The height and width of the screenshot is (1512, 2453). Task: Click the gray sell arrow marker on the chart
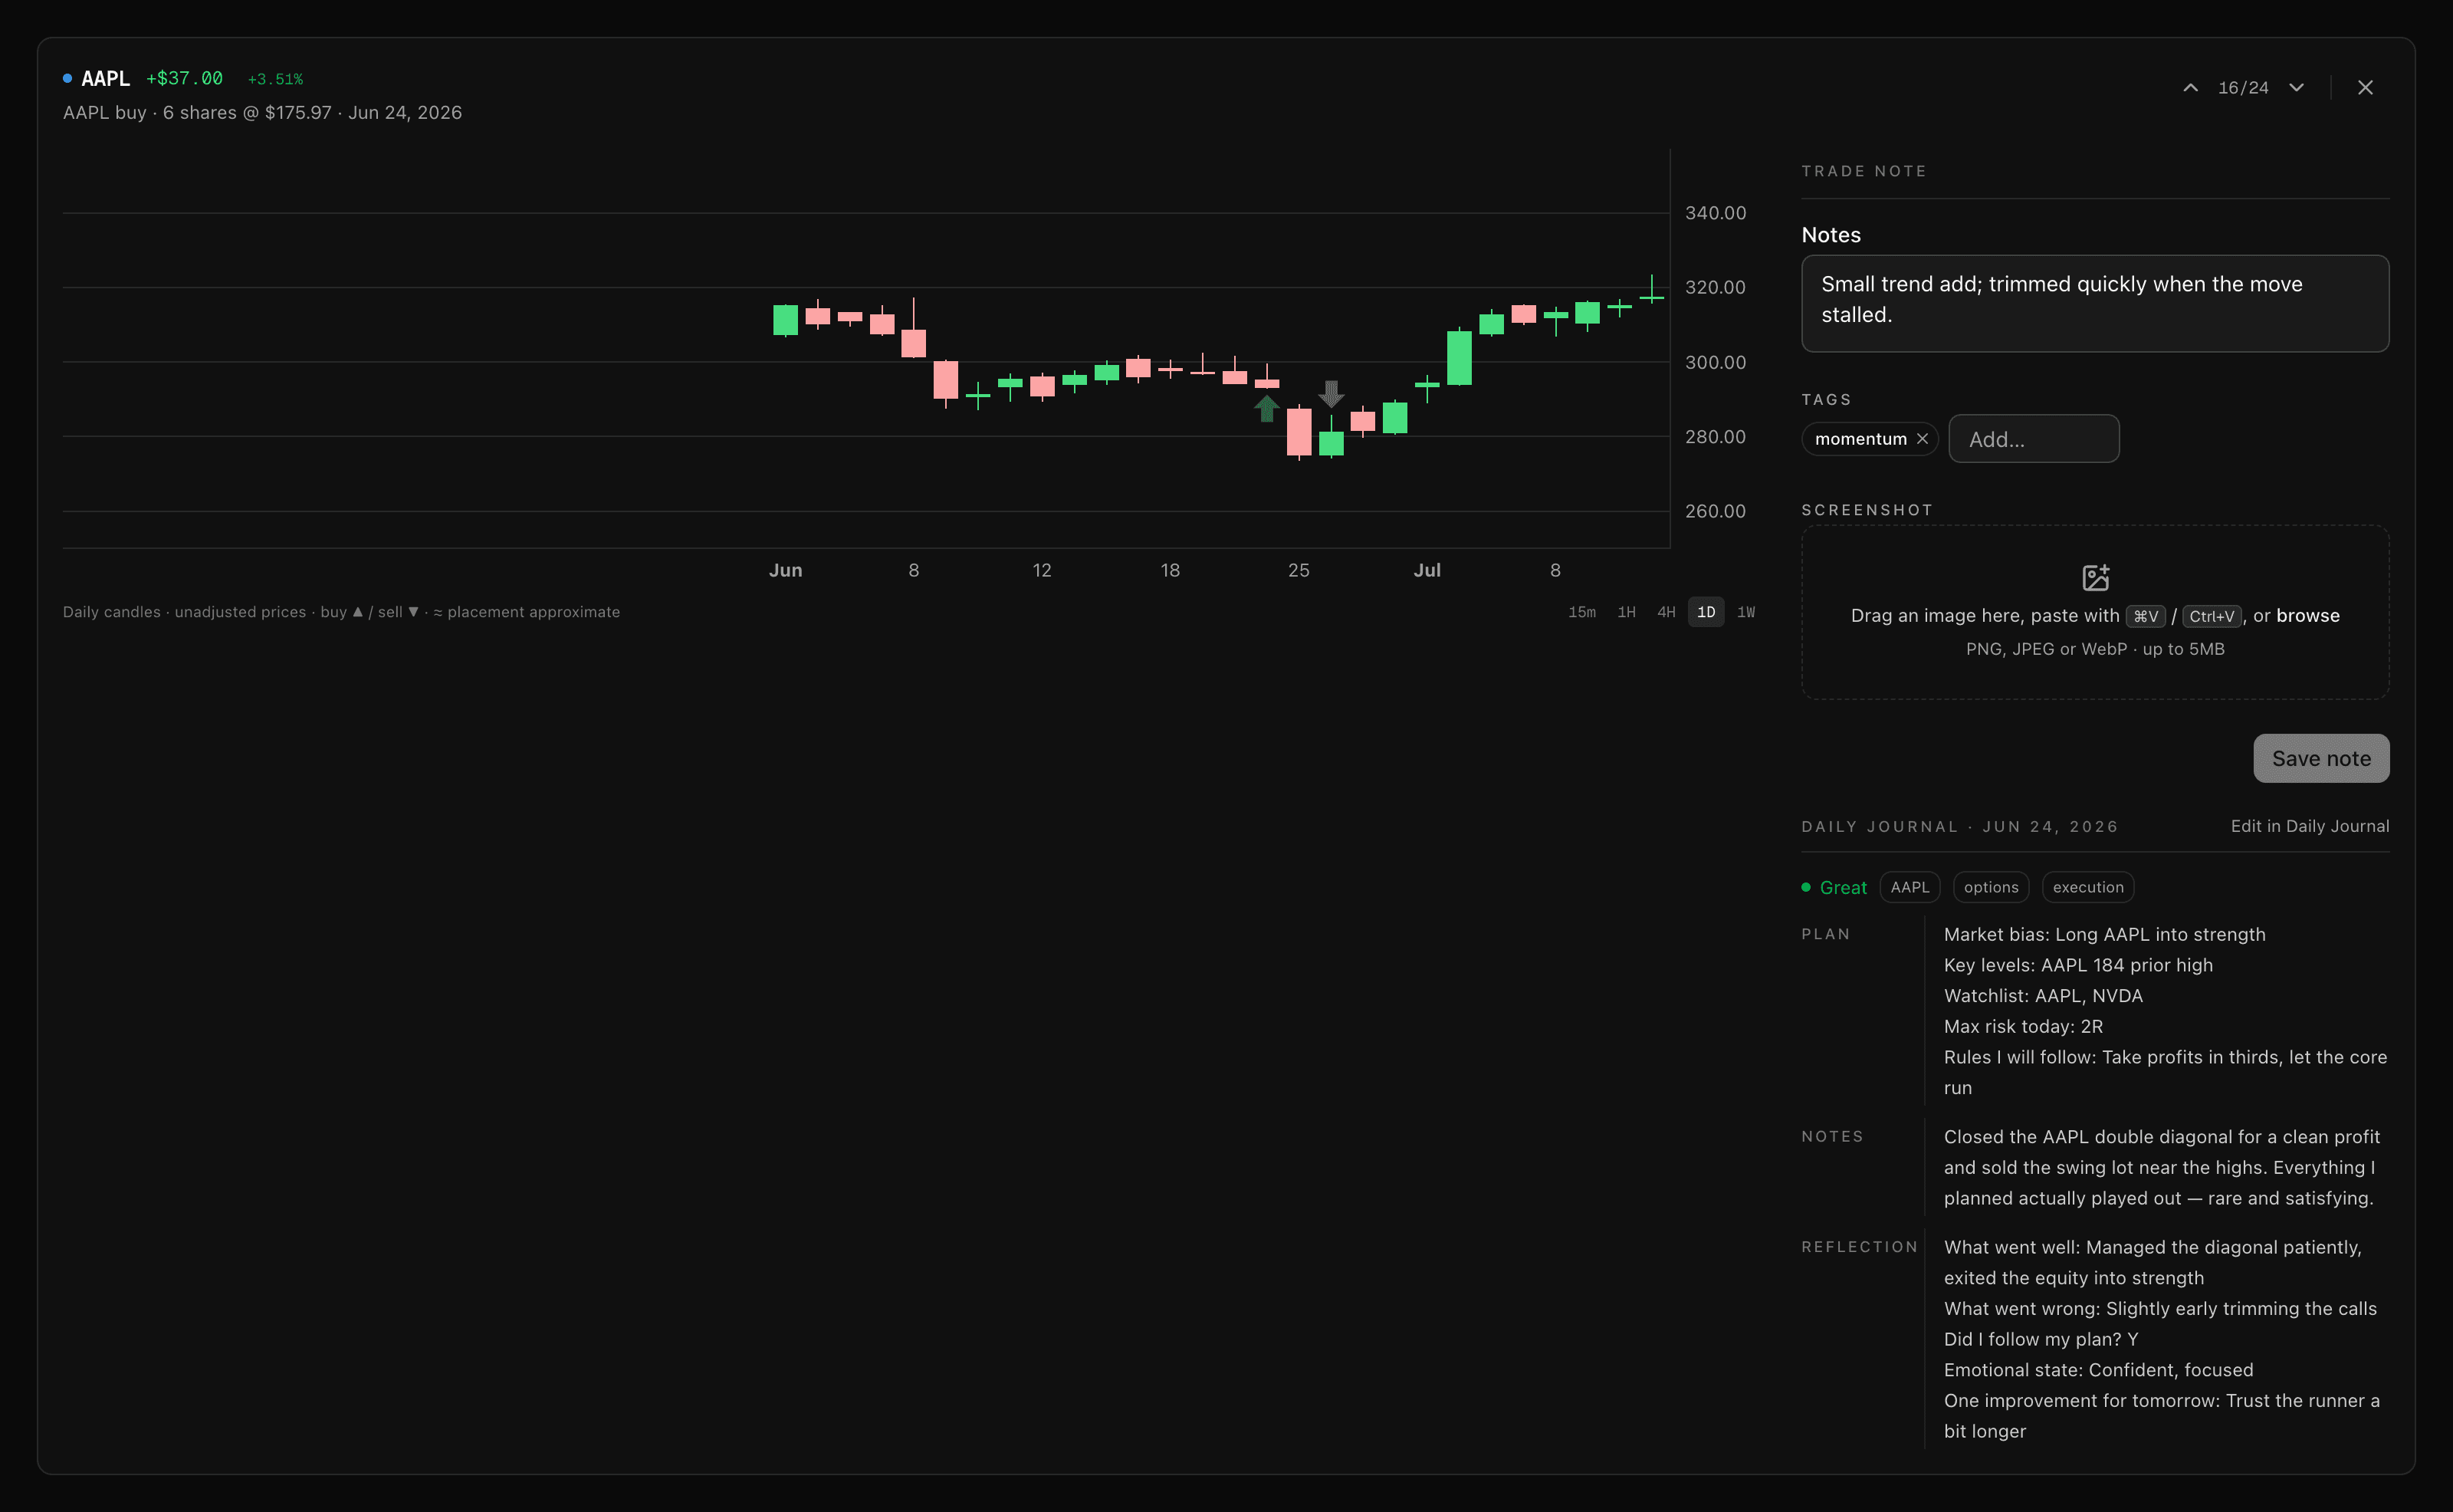click(1331, 393)
